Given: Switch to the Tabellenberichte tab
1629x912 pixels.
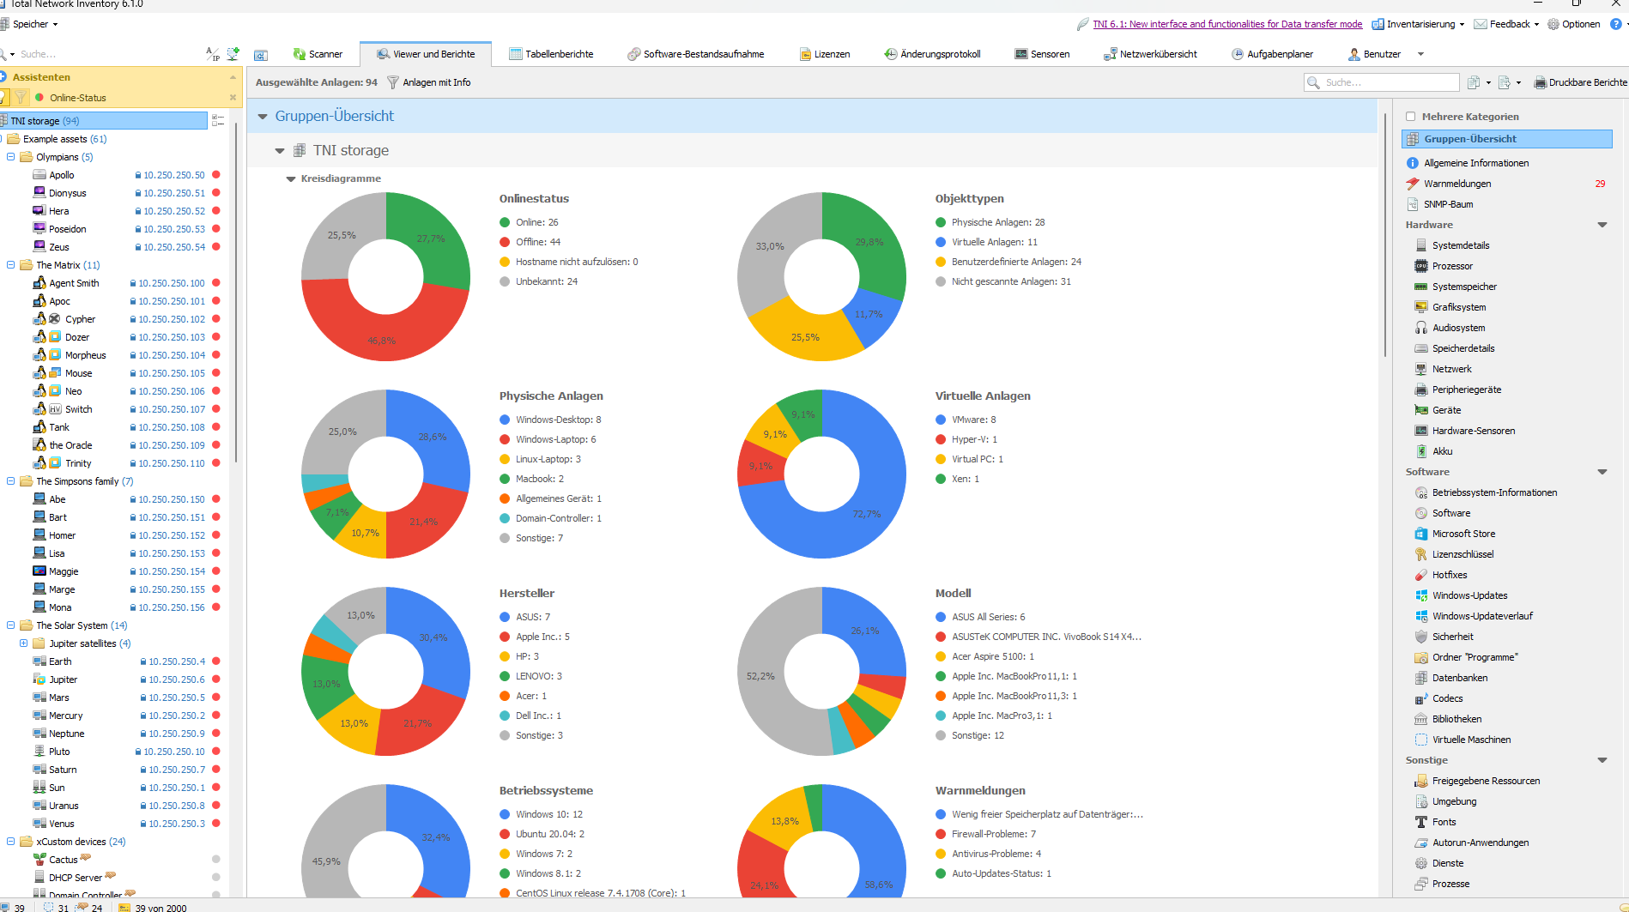Looking at the screenshot, I should [551, 54].
